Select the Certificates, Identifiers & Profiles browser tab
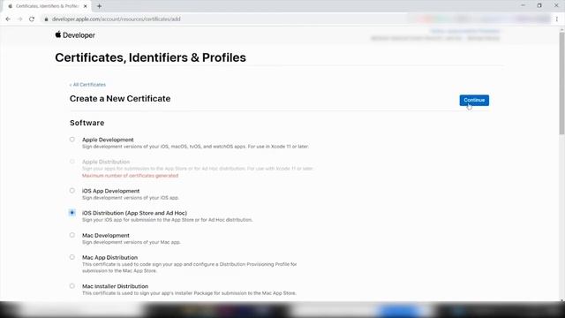Viewport: 565px width, 318px height. tap(47, 6)
